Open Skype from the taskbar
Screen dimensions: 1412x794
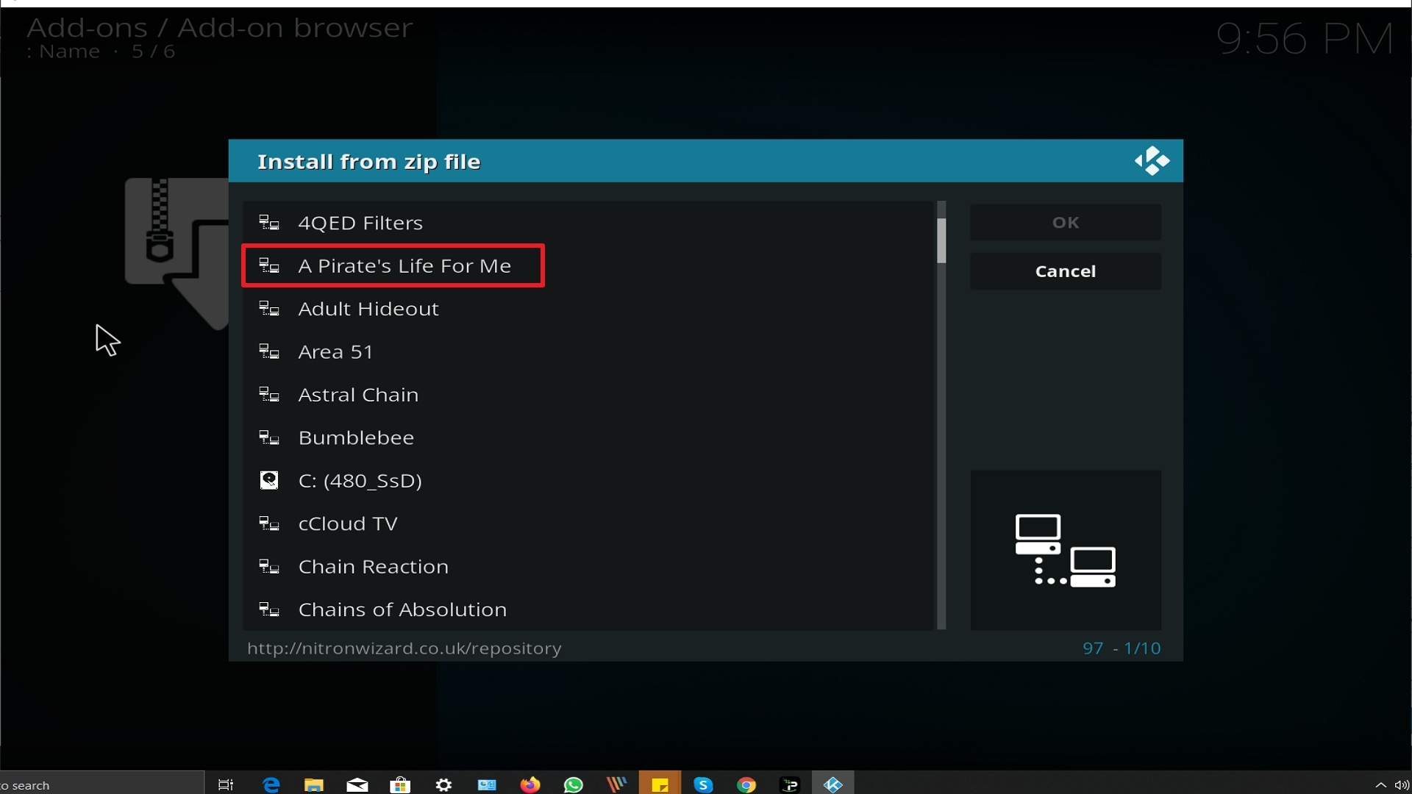[703, 784]
